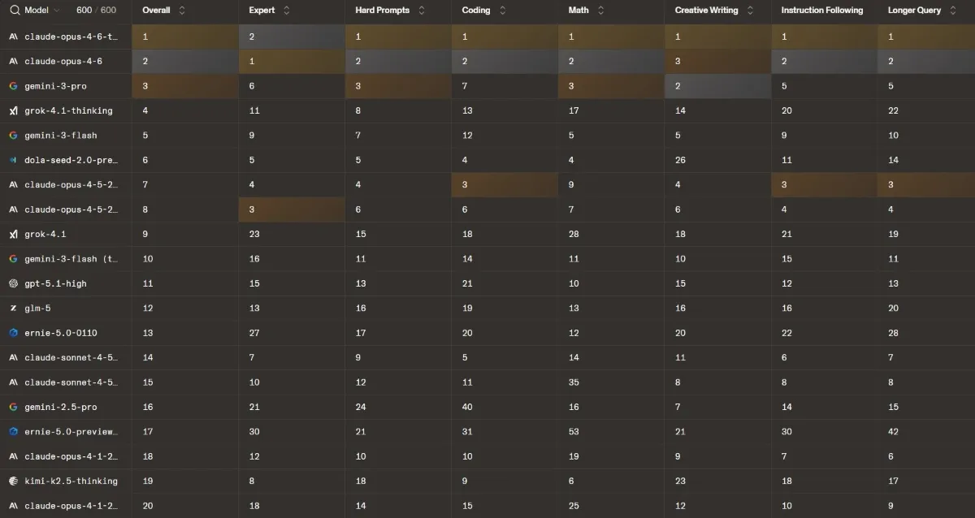Click the OpenAI logo beside gpt-5.1-high
This screenshot has width=975, height=518.
(x=14, y=283)
